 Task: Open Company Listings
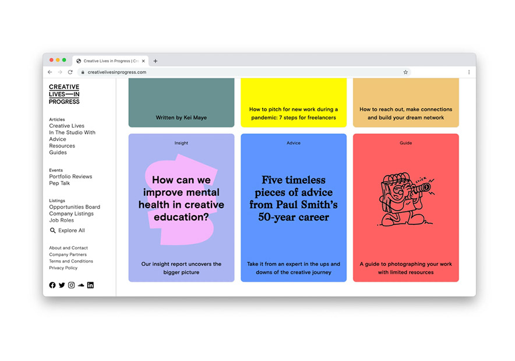[x=71, y=213]
